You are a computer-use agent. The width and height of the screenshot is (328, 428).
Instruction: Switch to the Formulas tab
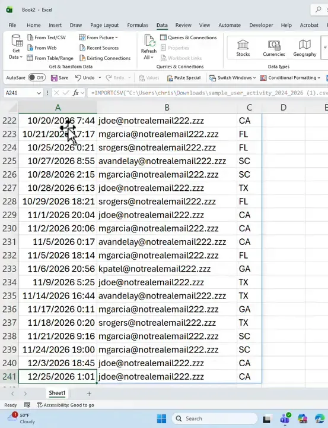coord(138,25)
